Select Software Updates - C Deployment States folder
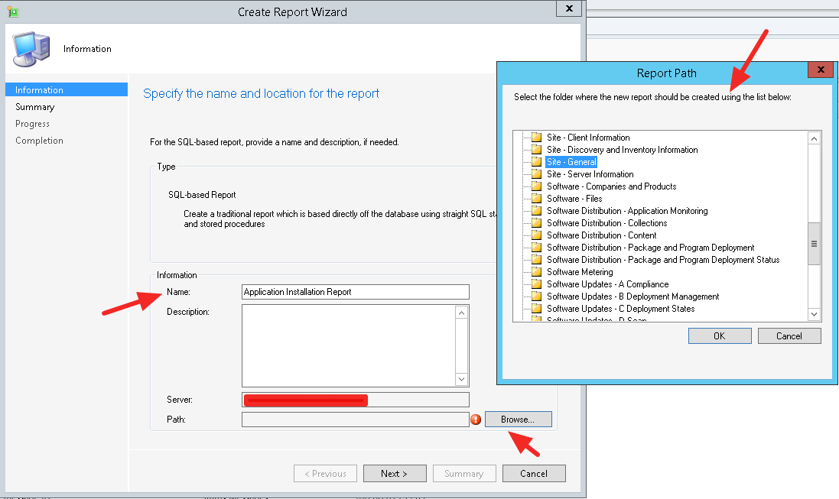 (x=620, y=309)
